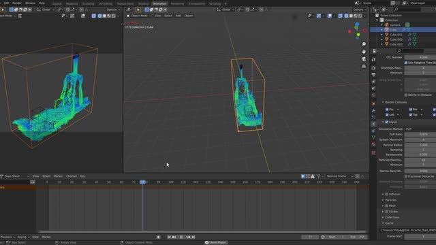The width and height of the screenshot is (436, 245).
Task: Open Object Mode dropdown in main viewport
Action: (139, 16)
